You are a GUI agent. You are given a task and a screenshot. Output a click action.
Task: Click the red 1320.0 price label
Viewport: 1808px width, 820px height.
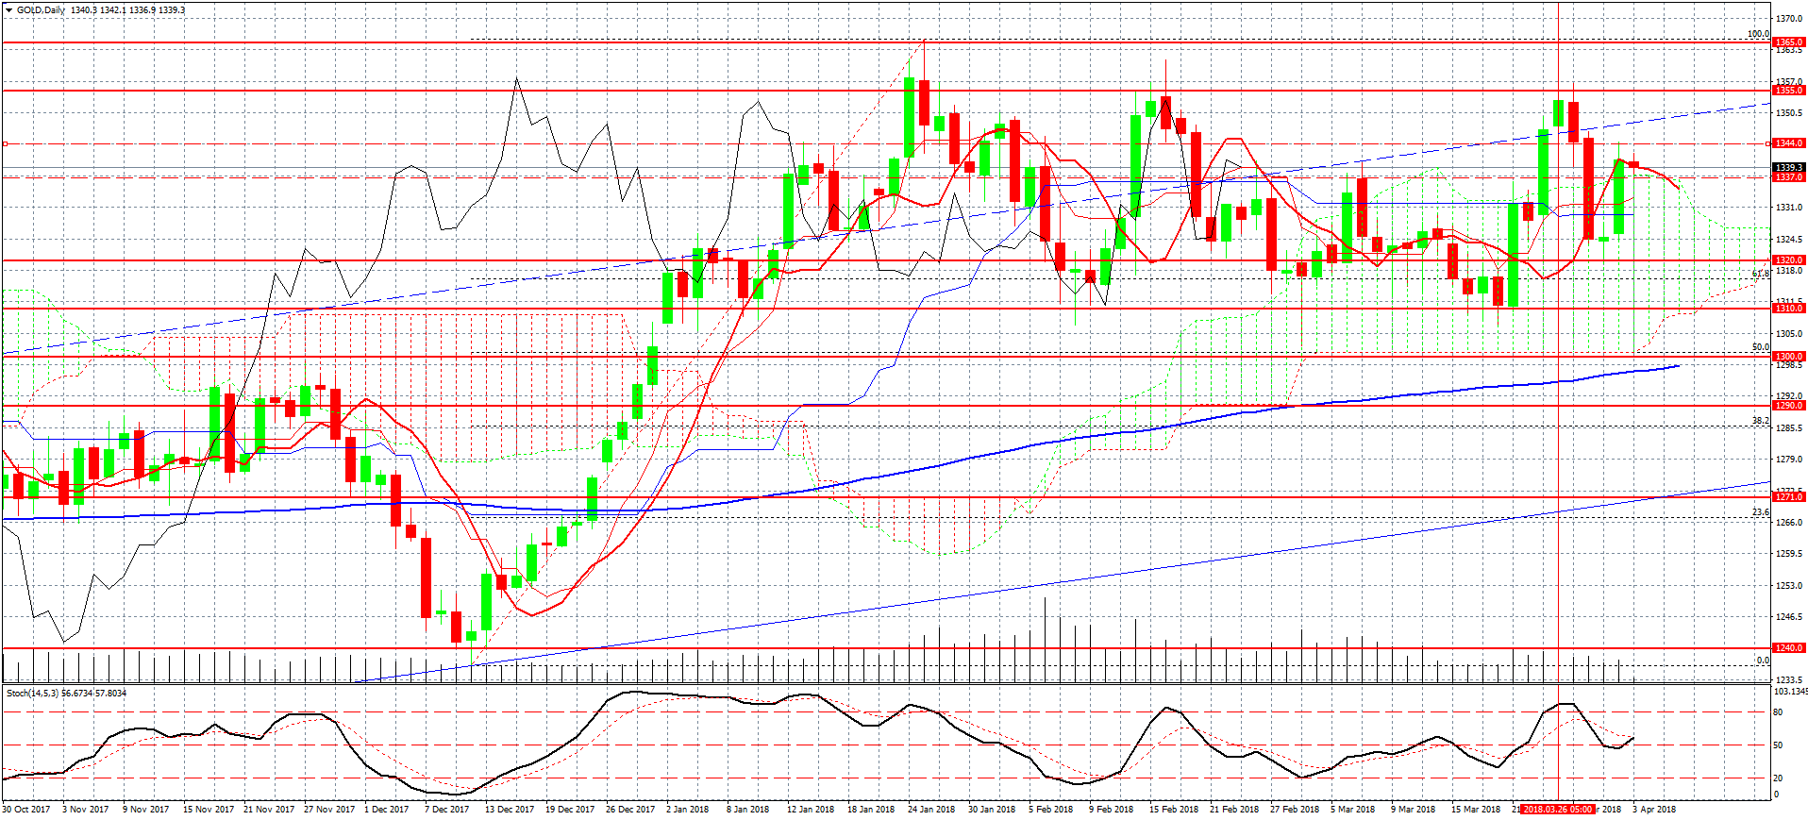coord(1789,260)
